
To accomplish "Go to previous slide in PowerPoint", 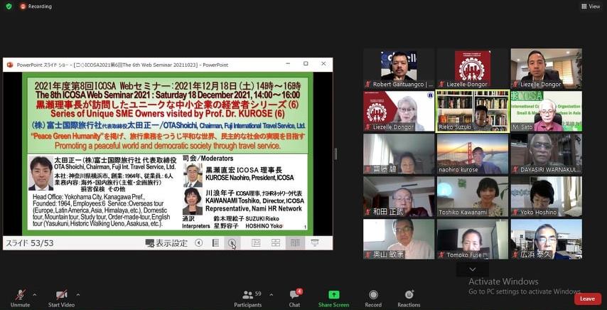I will click(199, 243).
